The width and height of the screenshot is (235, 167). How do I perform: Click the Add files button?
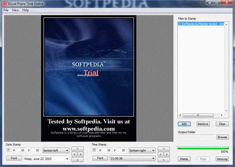pos(184,124)
